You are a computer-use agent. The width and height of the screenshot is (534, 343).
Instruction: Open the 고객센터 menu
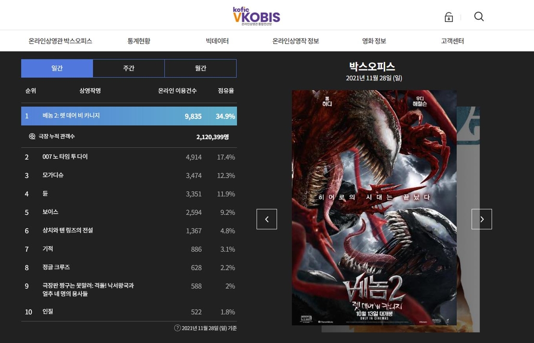click(452, 41)
